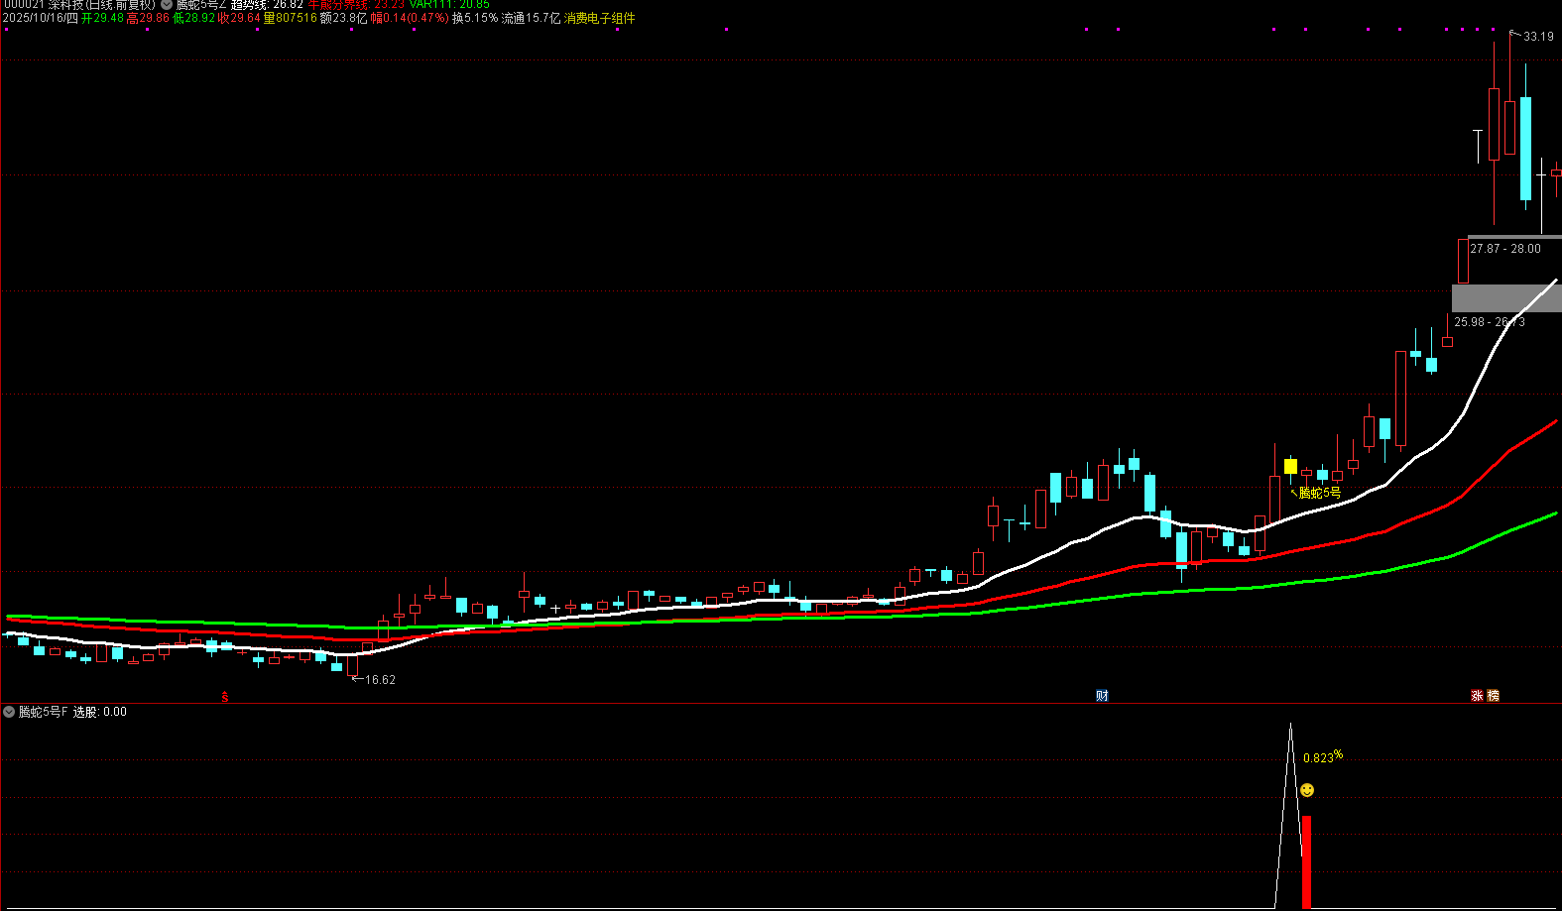Click the 腾蛇5号 signal label
This screenshot has width=1562, height=911.
1319,493
